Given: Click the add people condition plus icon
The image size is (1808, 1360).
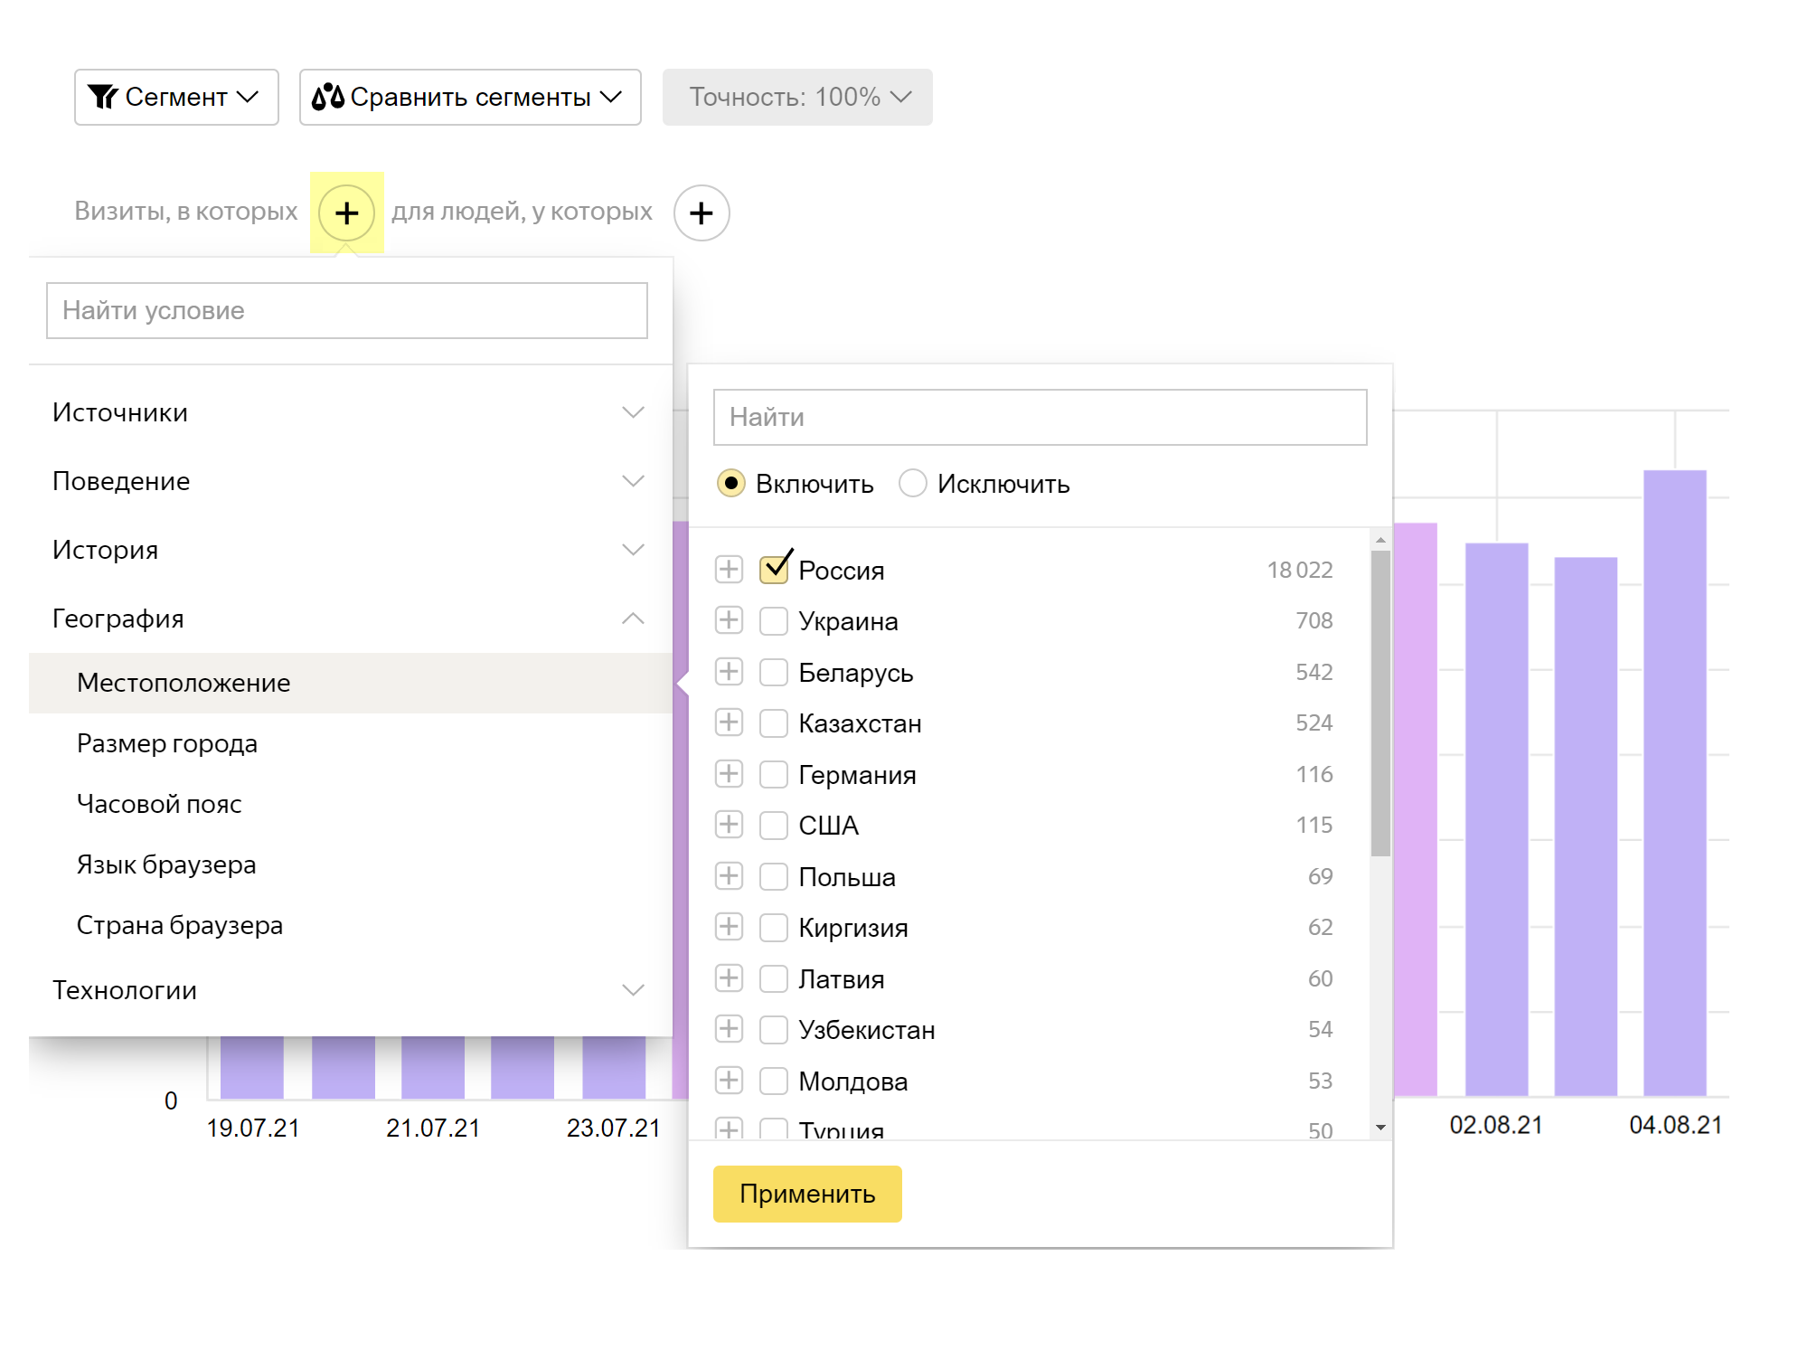Looking at the screenshot, I should tap(700, 212).
